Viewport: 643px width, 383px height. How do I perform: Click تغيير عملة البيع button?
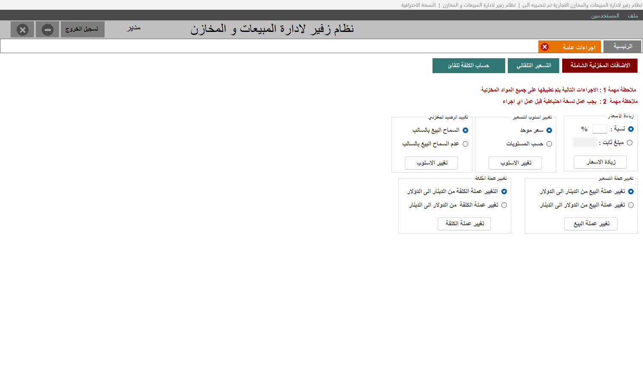click(591, 224)
